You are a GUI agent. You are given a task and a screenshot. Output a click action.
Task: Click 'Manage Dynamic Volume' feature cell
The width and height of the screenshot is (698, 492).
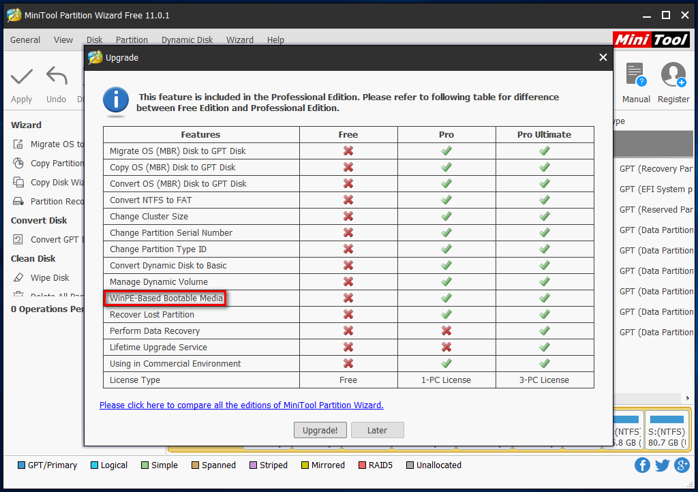click(201, 282)
